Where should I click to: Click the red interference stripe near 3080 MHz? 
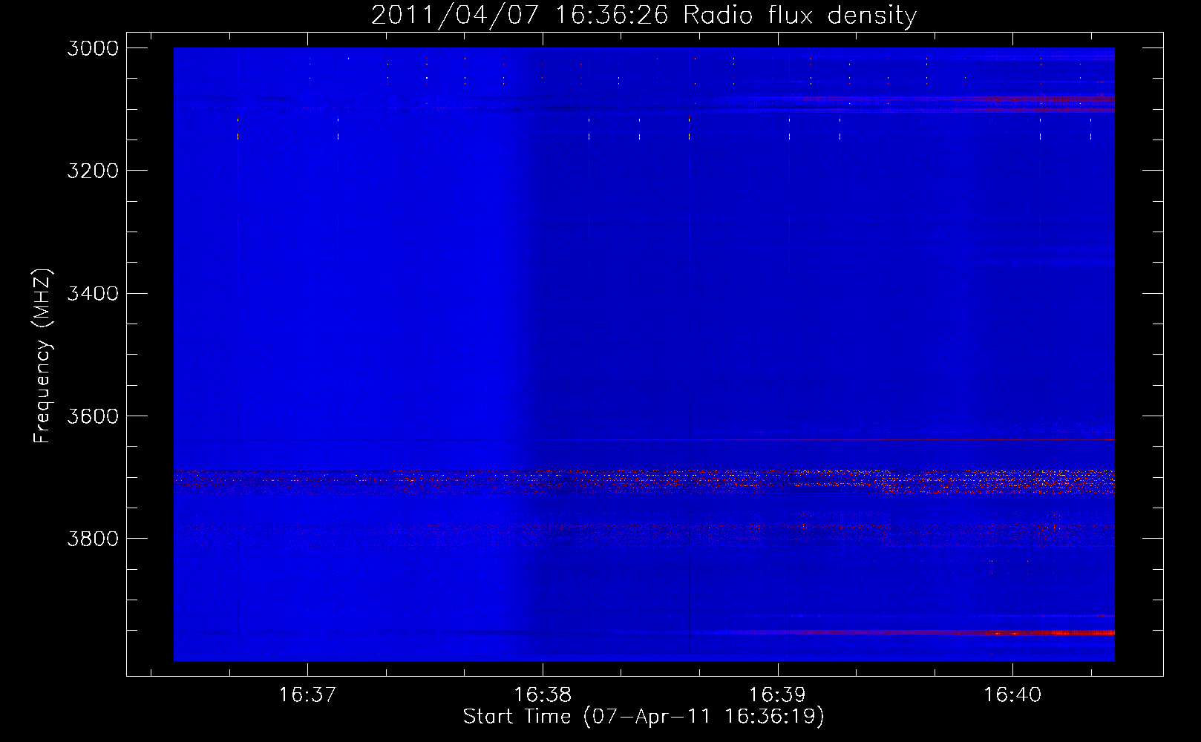pyautogui.click(x=958, y=99)
